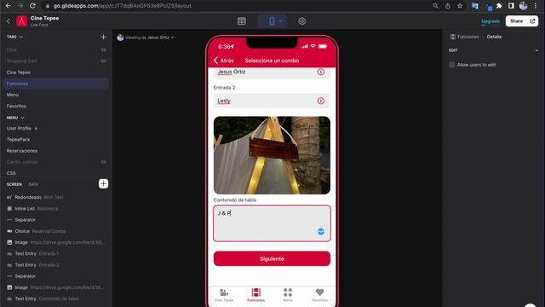Screen dimensions: 545x307
Task: Click the Share button
Action: pos(521,21)
